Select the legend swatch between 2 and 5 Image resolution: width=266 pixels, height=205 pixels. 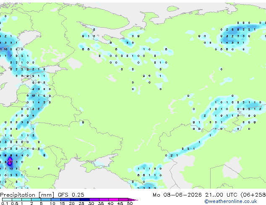(x=36, y=200)
